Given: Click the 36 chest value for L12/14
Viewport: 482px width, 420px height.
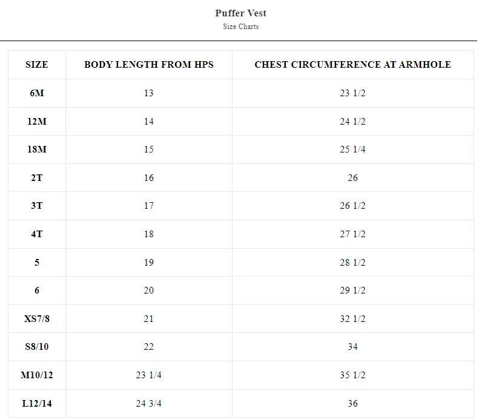Looking at the screenshot, I should point(353,404).
